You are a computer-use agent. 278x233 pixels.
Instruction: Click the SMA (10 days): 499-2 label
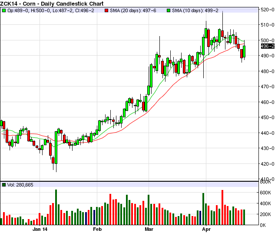195,10
